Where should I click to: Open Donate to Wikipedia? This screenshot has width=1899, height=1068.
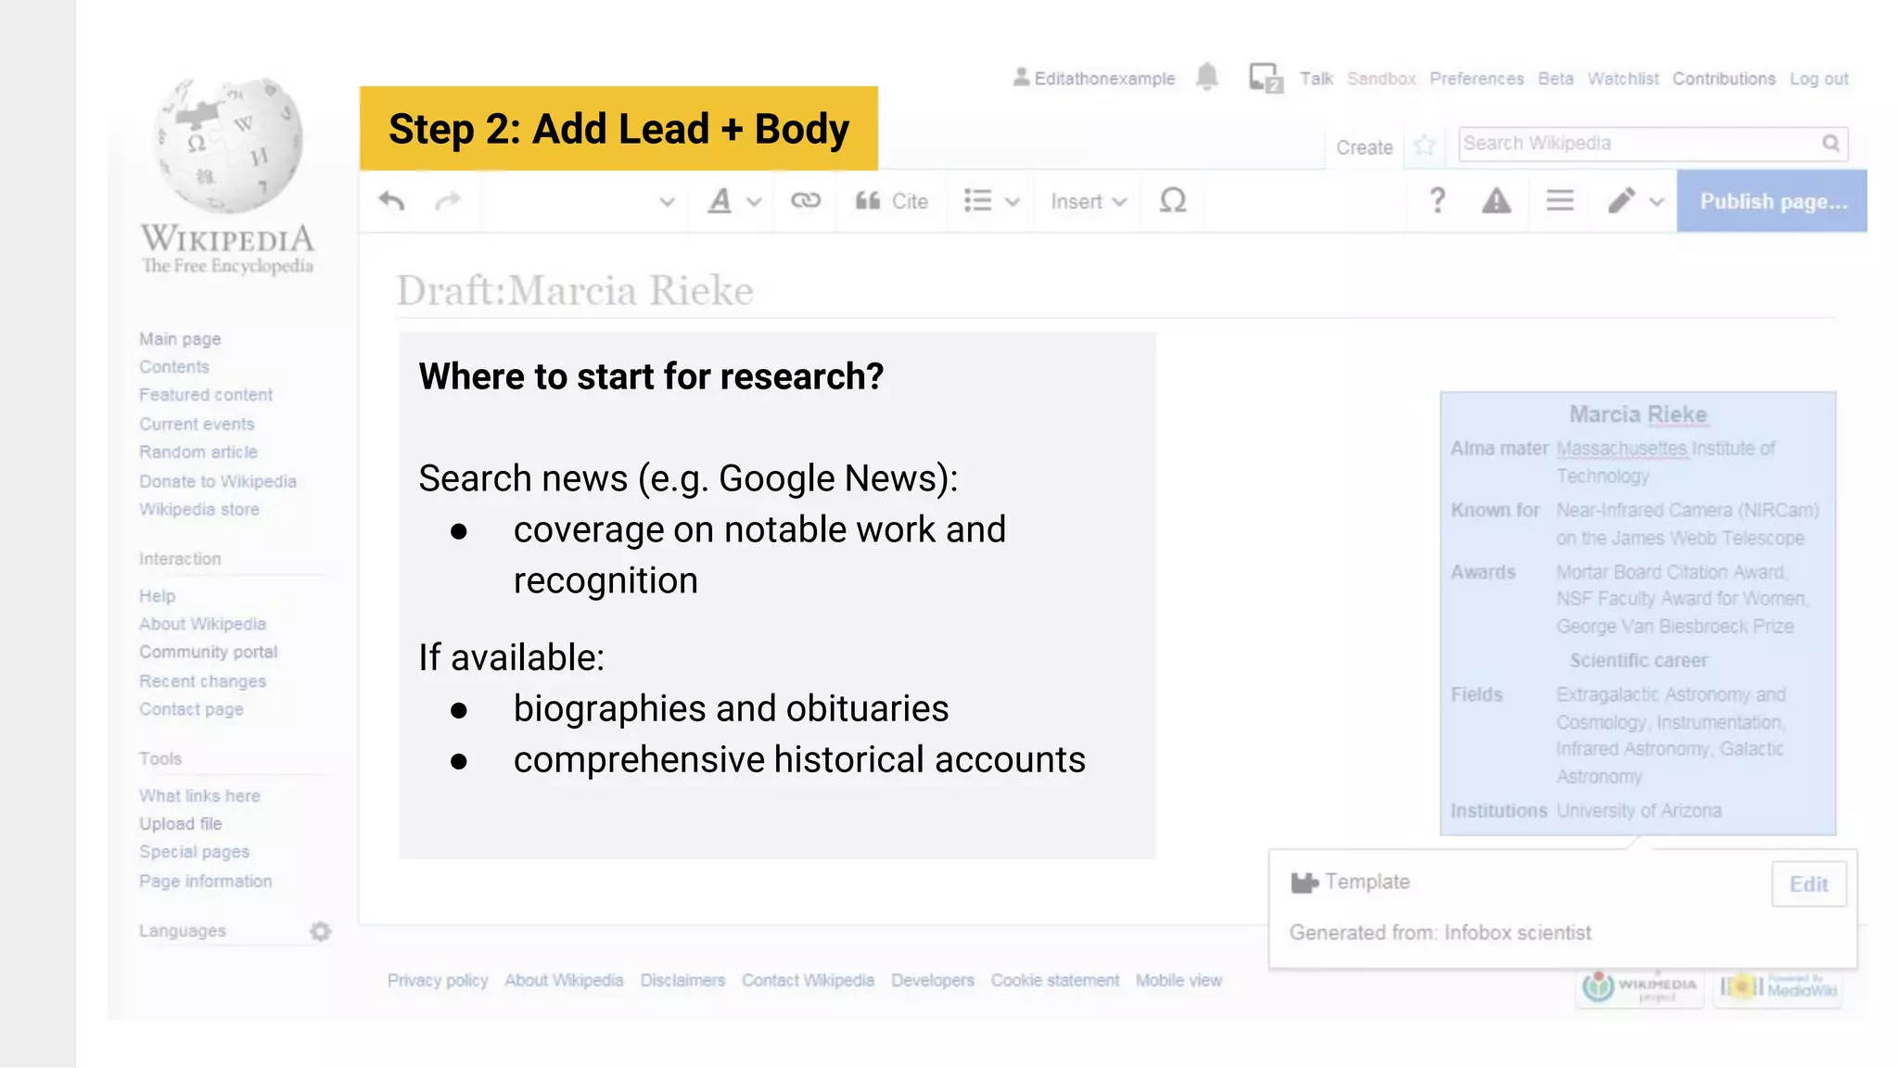pos(218,482)
